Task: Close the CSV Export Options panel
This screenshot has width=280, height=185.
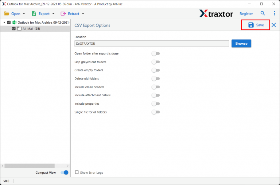Action: pyautogui.click(x=274, y=25)
